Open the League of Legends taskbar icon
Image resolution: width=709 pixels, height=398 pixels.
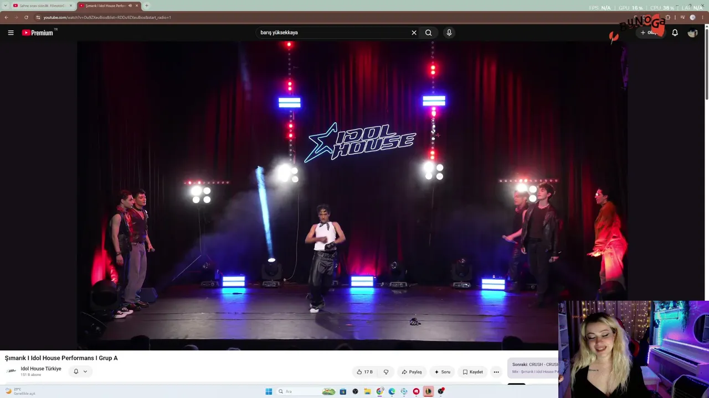tap(428, 391)
